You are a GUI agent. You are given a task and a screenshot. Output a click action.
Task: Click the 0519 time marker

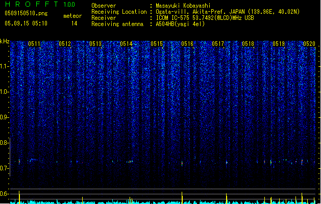[279, 44]
